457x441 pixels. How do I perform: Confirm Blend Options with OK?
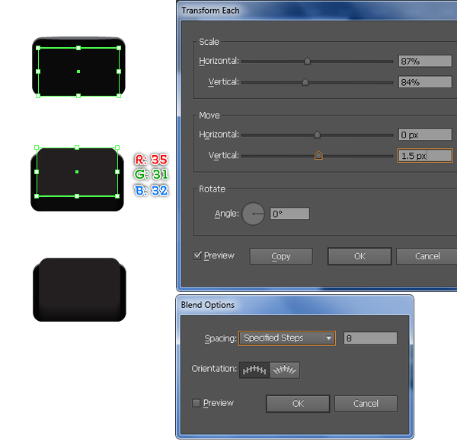[x=298, y=404]
